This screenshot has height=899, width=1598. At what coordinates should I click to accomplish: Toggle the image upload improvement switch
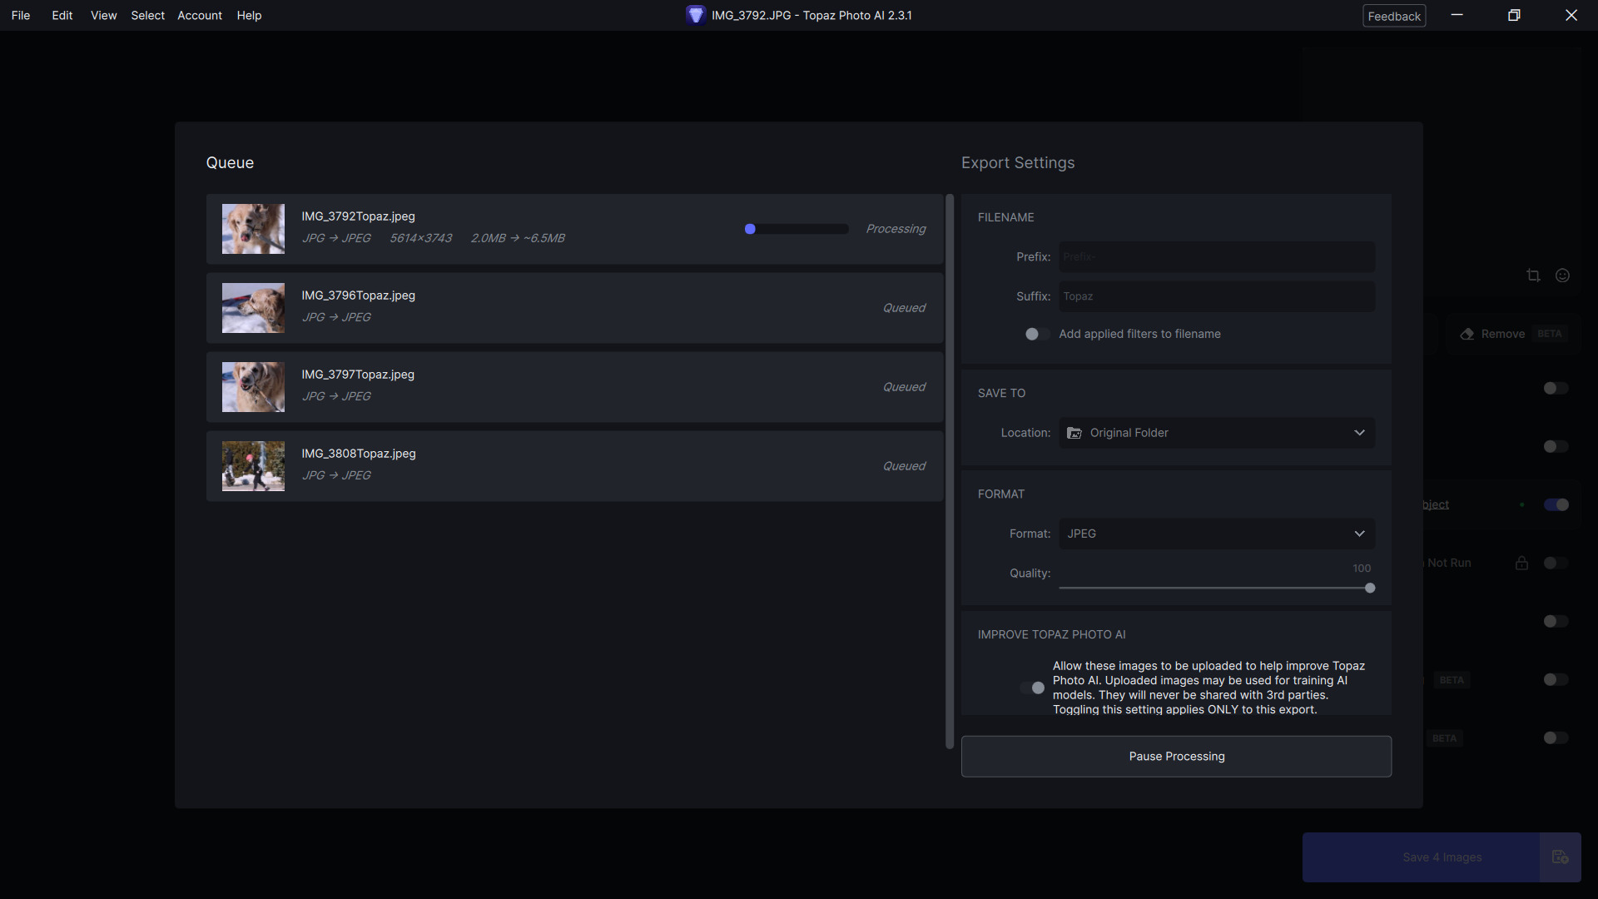click(x=1033, y=688)
